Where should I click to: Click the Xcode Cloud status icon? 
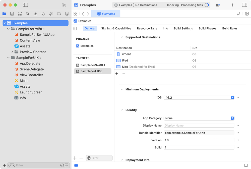pyautogui.click(x=218, y=5)
